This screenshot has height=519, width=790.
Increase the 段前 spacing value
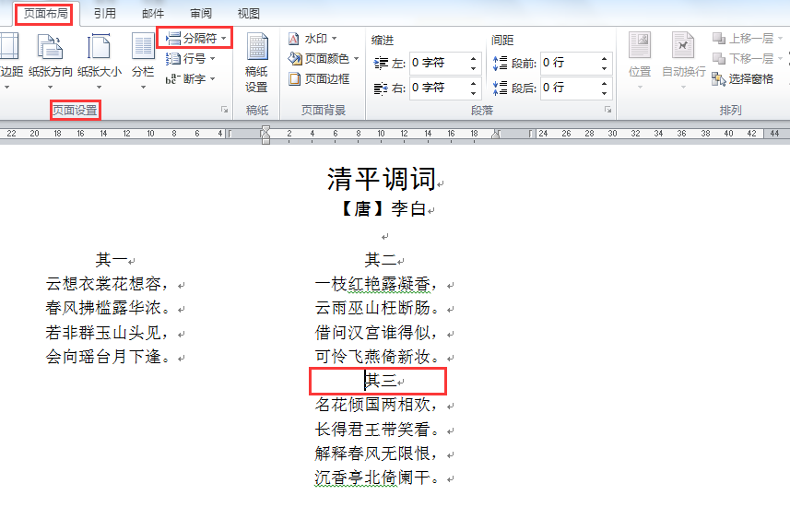pos(604,58)
